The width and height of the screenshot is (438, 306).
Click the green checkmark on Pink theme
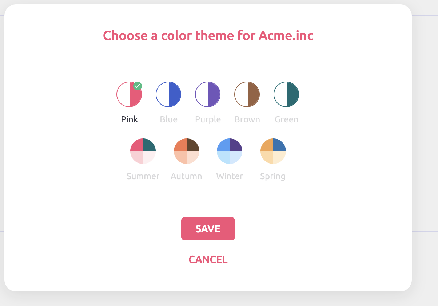pyautogui.click(x=138, y=86)
